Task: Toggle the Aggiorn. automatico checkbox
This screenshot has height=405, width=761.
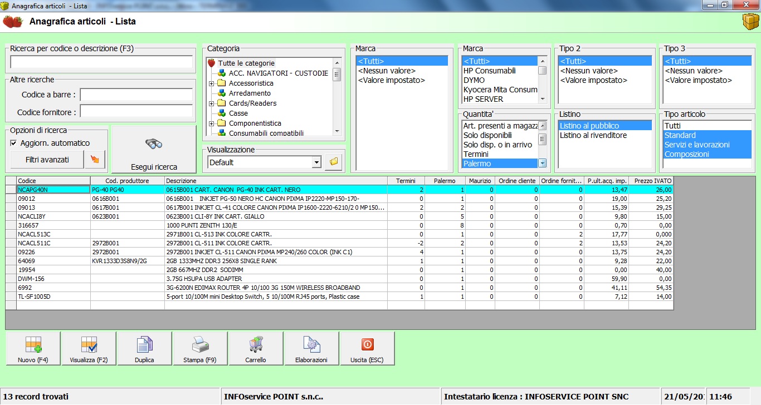Action: tap(14, 143)
